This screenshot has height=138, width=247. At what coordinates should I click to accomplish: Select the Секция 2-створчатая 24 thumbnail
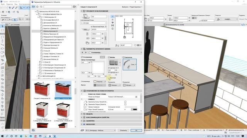[42, 90]
